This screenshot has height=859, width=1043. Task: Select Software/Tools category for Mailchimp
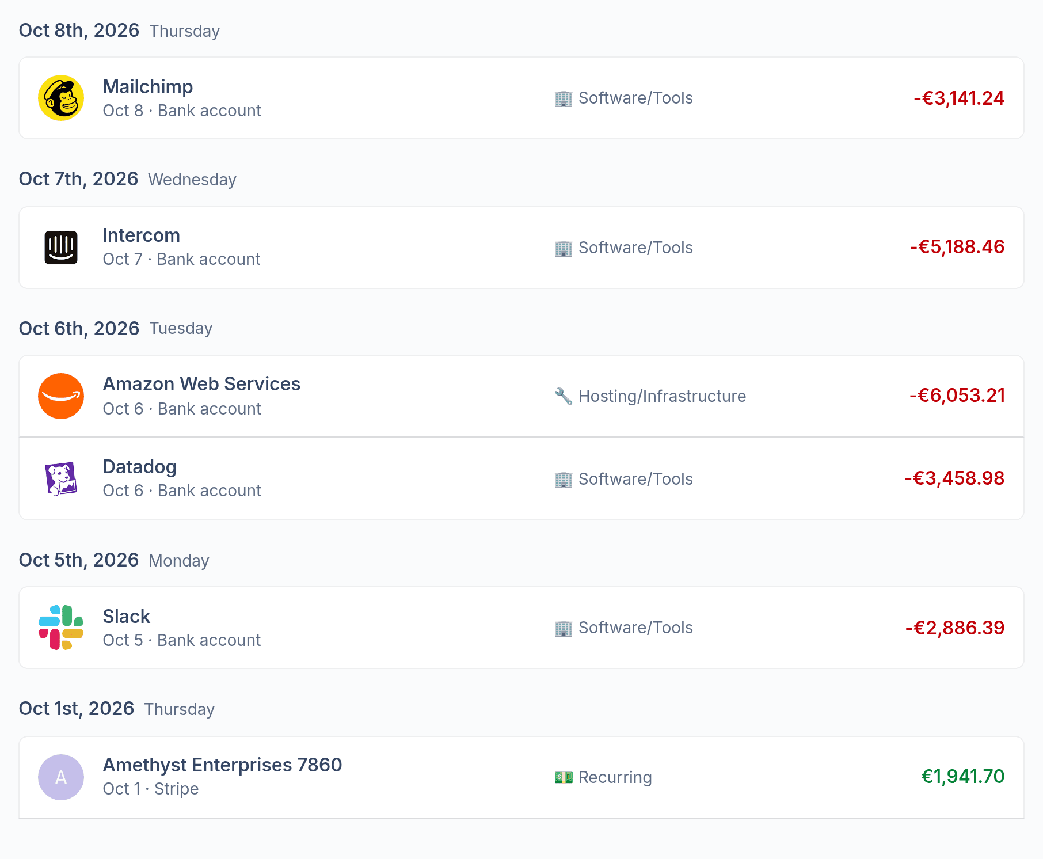(635, 98)
